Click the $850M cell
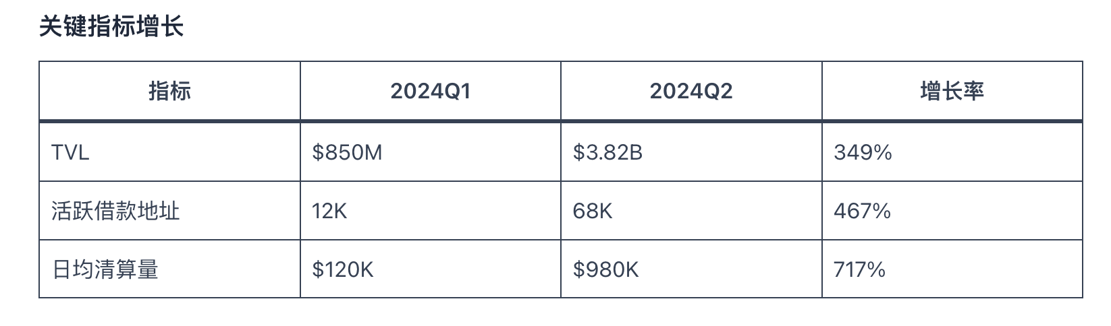This screenshot has width=1111, height=326. (x=431, y=152)
